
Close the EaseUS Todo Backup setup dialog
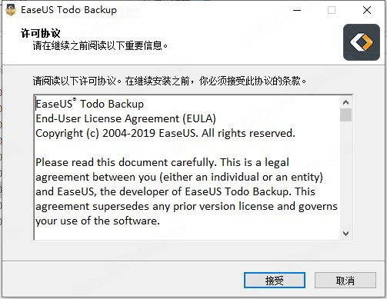tap(367, 10)
